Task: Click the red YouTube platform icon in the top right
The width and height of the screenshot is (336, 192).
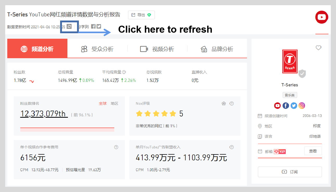Action: point(322,17)
